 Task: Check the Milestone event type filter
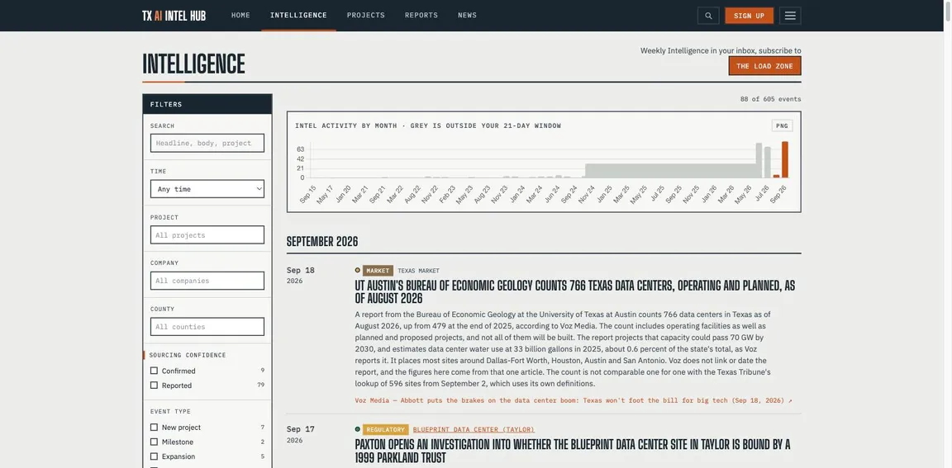point(155,442)
